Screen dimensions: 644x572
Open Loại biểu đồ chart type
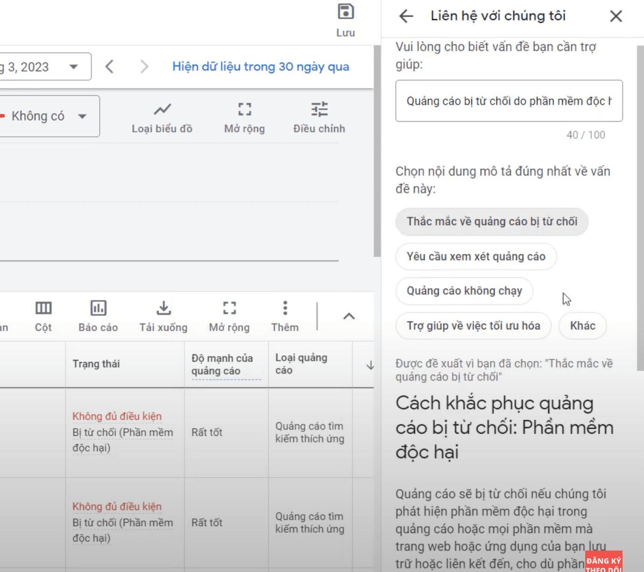point(162,118)
